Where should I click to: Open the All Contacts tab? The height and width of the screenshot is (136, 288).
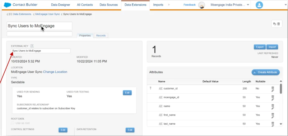tap(85, 5)
